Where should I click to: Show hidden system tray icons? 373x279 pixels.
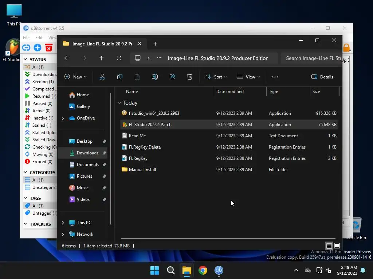[x=296, y=270]
